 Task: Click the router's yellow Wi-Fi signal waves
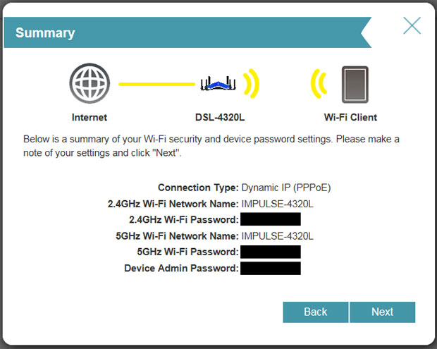coord(251,83)
